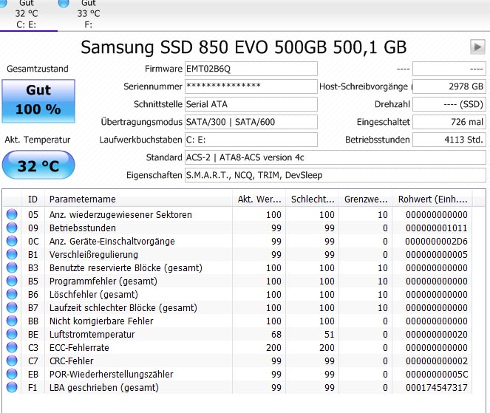
Task: Click the 32 °C temperature indicator
Action: coord(38,165)
